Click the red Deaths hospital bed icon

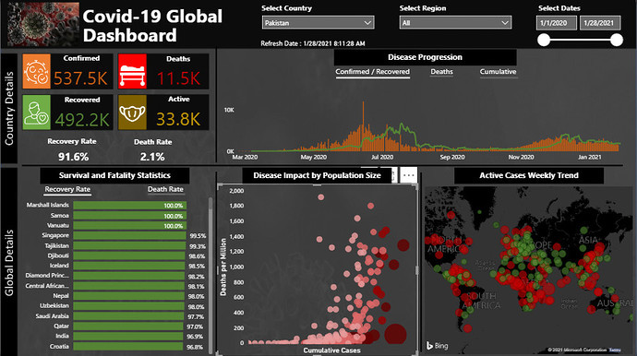click(x=132, y=71)
